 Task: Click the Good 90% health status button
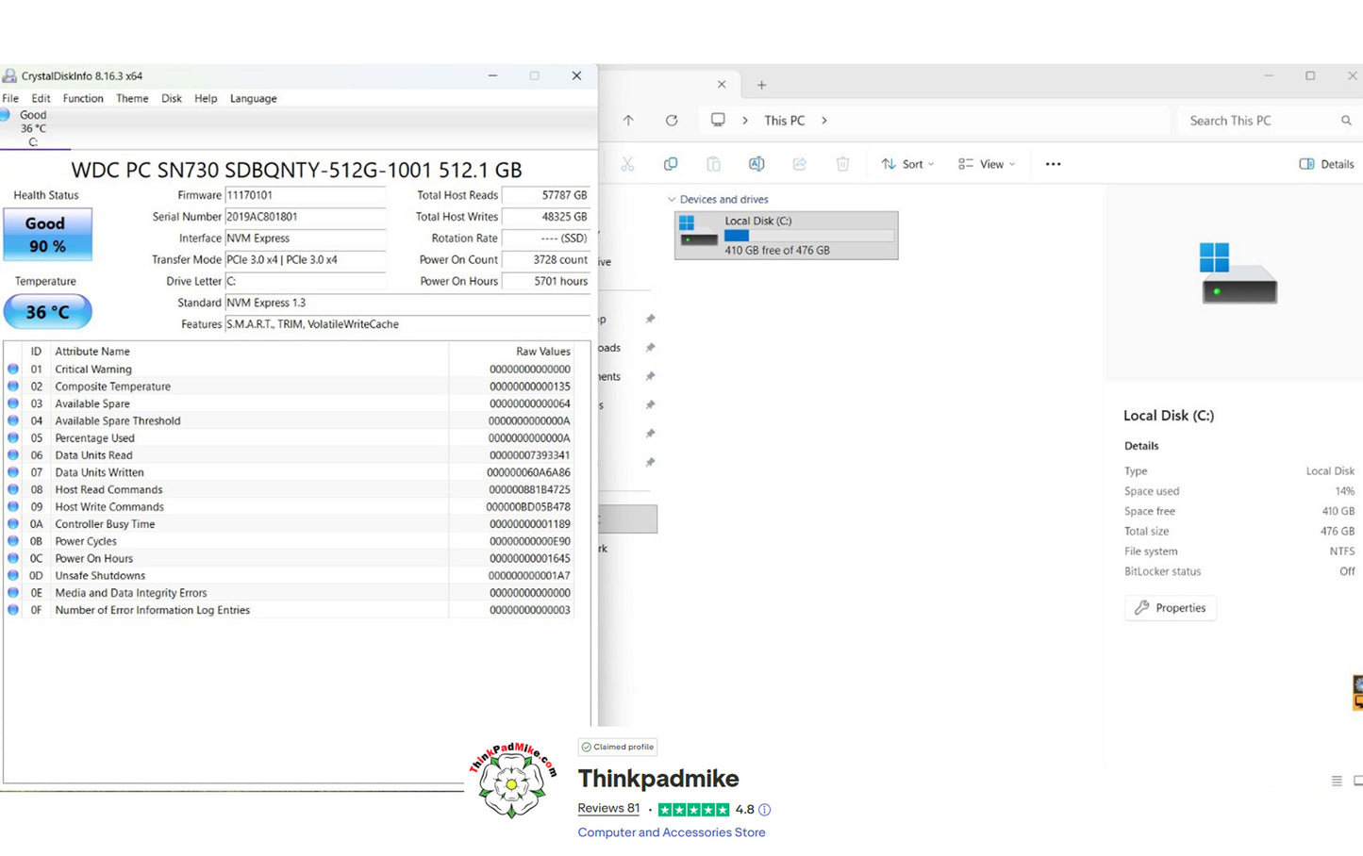tap(47, 235)
